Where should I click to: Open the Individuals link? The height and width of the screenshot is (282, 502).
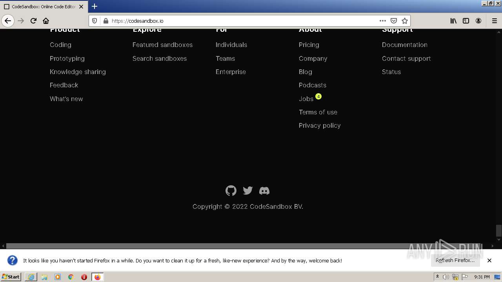point(231,45)
